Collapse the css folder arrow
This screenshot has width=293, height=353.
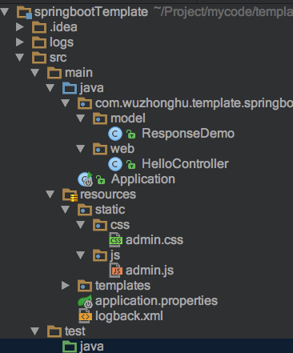tap(81, 225)
